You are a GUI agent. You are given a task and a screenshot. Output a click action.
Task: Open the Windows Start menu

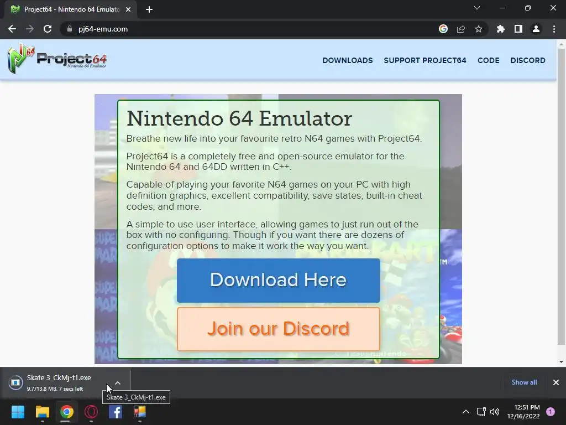click(18, 412)
